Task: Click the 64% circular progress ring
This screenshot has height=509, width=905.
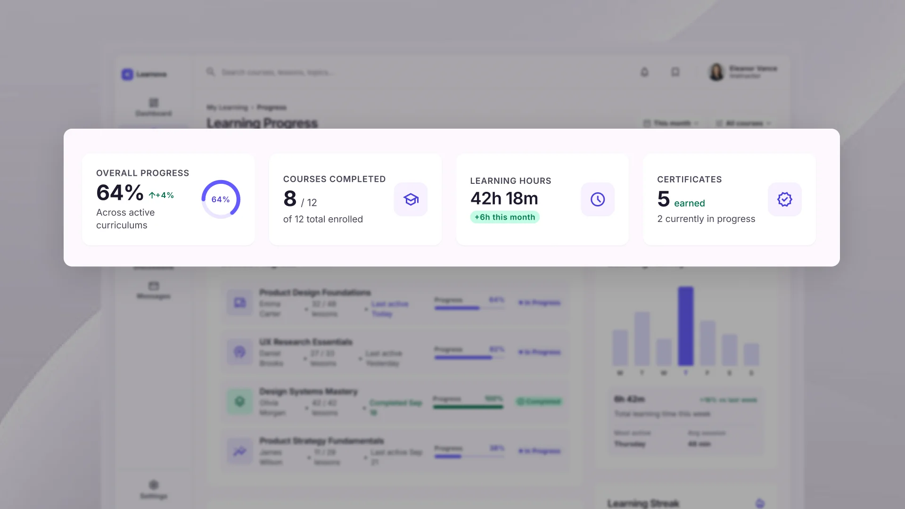Action: (221, 199)
